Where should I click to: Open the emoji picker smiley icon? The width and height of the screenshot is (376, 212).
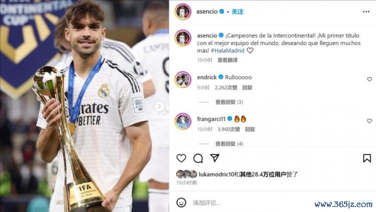coord(181,202)
